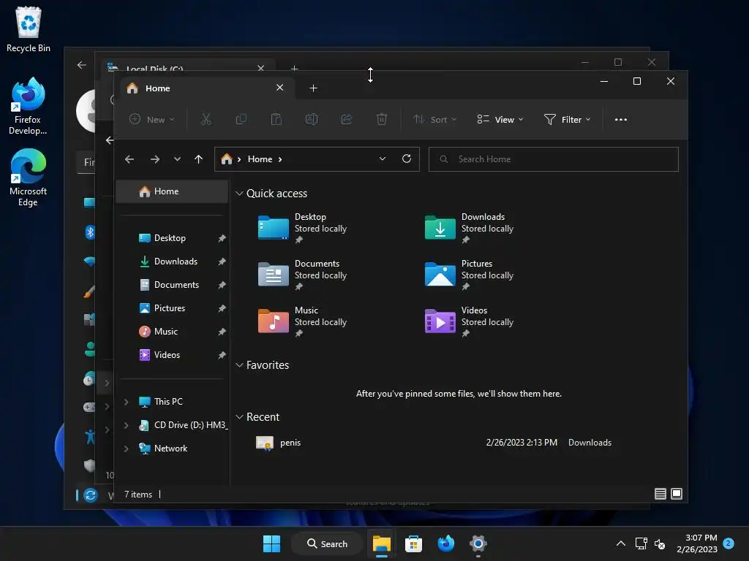The height and width of the screenshot is (561, 749).
Task: Unpin Downloads using its sidebar pin icon
Action: tap(222, 262)
